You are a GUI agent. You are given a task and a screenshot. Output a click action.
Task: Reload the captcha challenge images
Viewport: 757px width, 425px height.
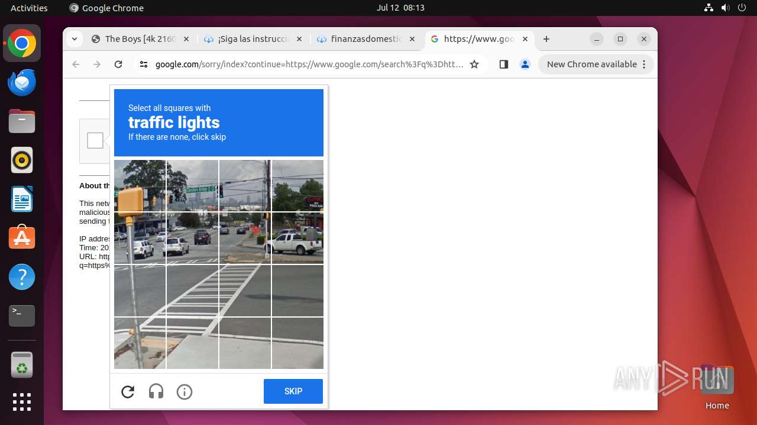[x=128, y=391]
